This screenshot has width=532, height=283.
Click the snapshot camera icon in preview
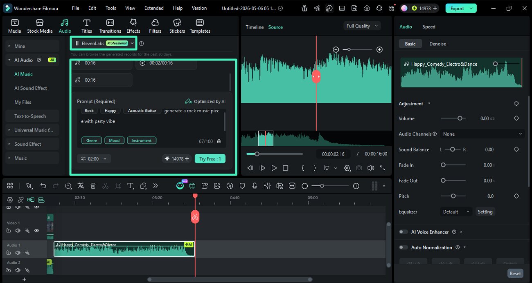359,168
